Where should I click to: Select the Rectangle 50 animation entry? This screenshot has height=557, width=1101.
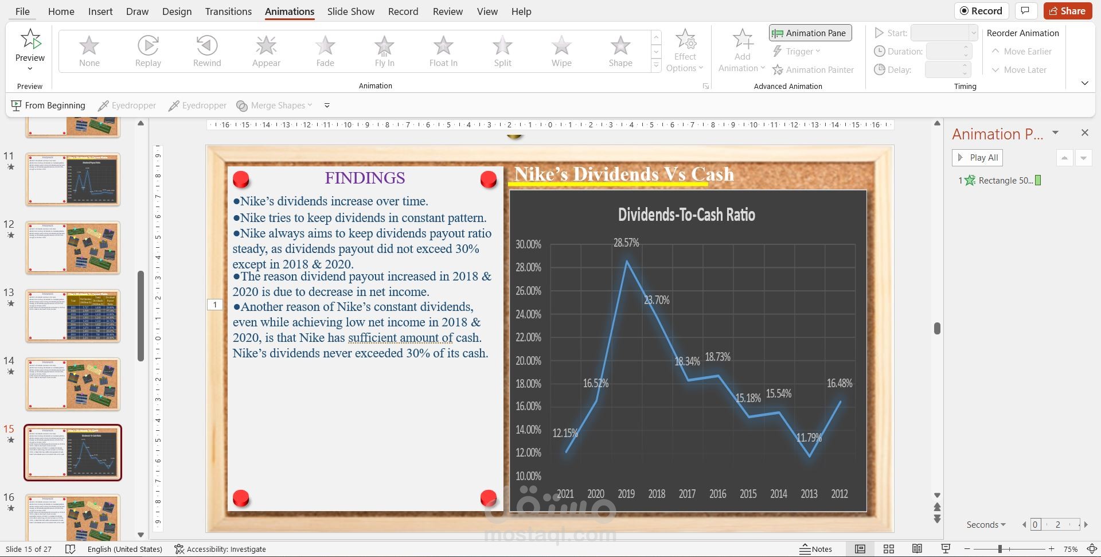point(999,181)
